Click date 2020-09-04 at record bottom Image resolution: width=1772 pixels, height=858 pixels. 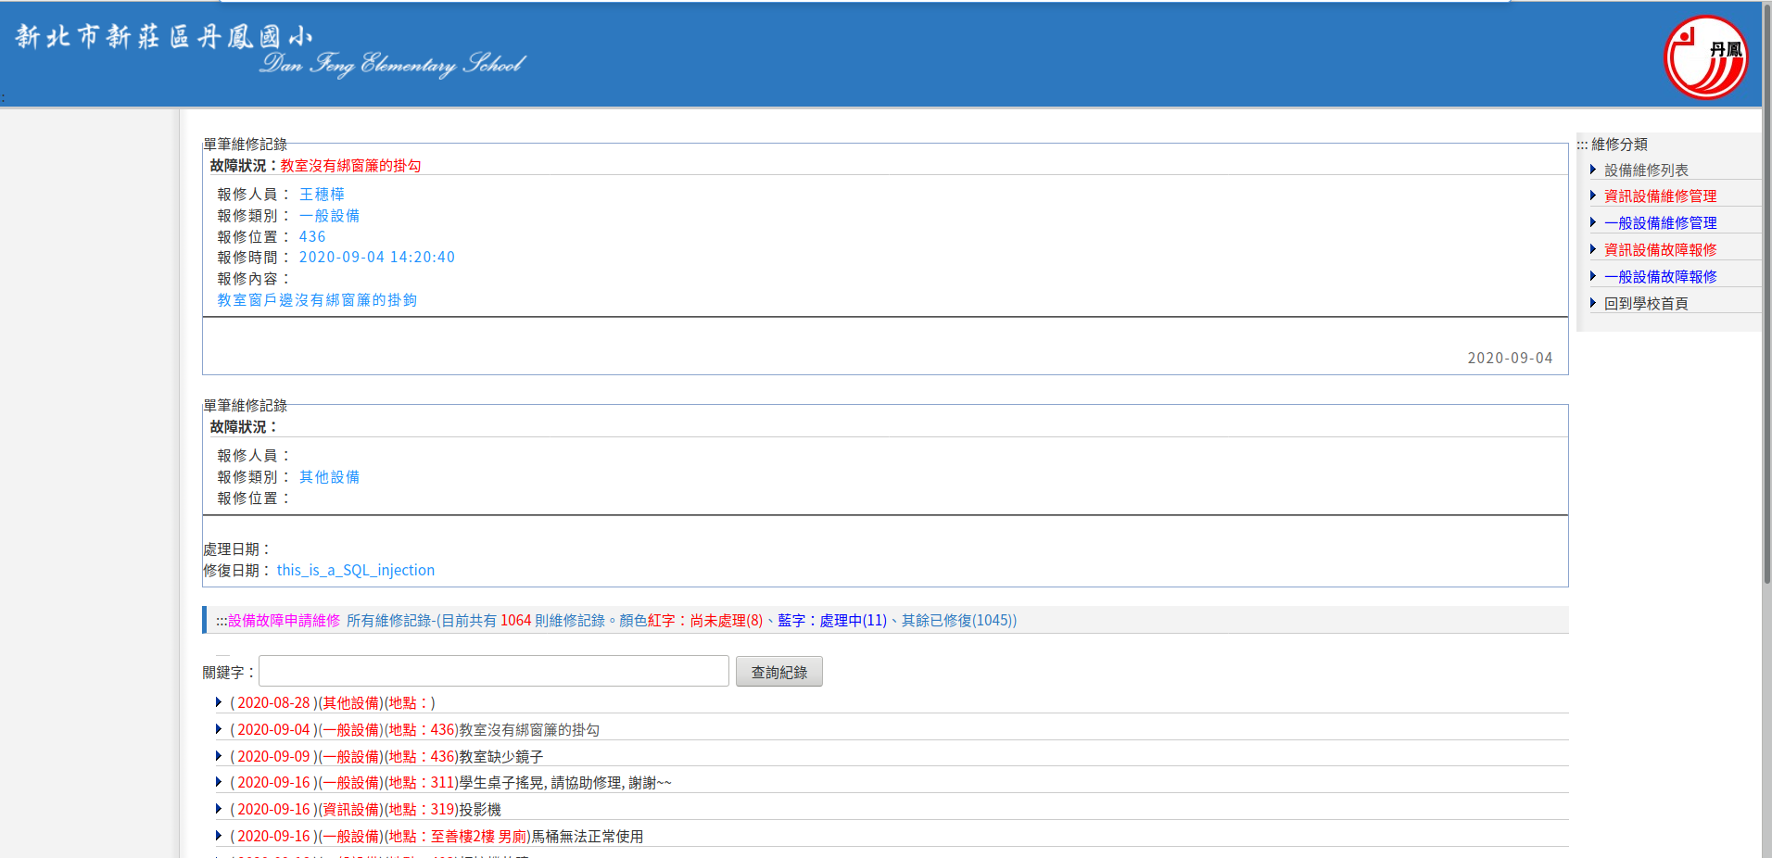click(x=1510, y=359)
